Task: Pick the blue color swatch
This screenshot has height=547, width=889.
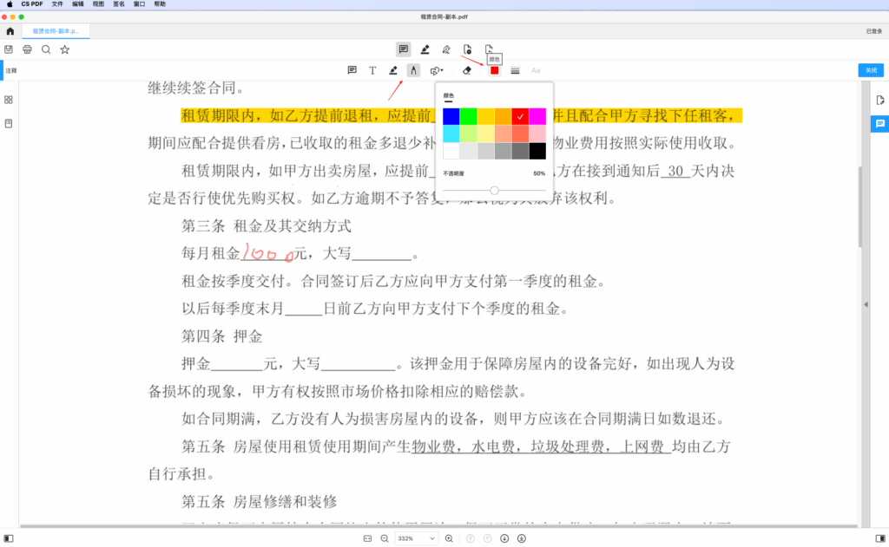Action: [451, 117]
